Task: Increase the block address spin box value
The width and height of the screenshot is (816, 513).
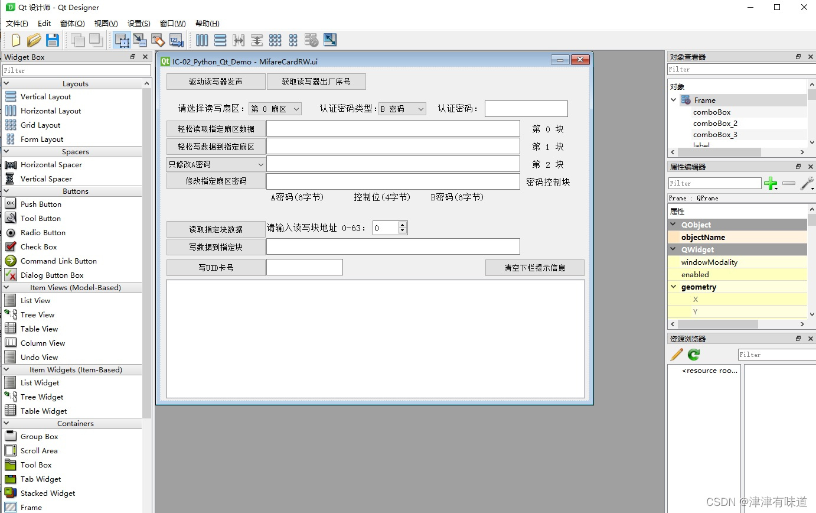Action: pos(403,225)
